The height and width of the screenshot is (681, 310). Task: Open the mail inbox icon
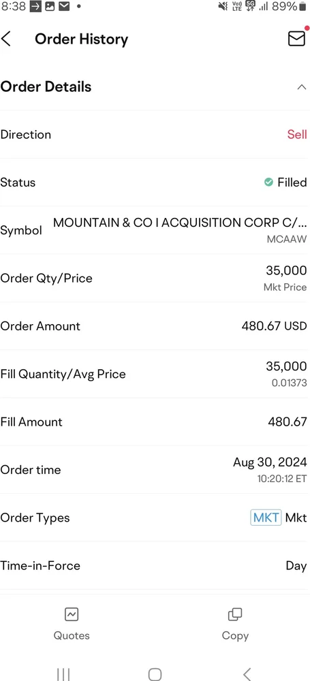tap(296, 39)
